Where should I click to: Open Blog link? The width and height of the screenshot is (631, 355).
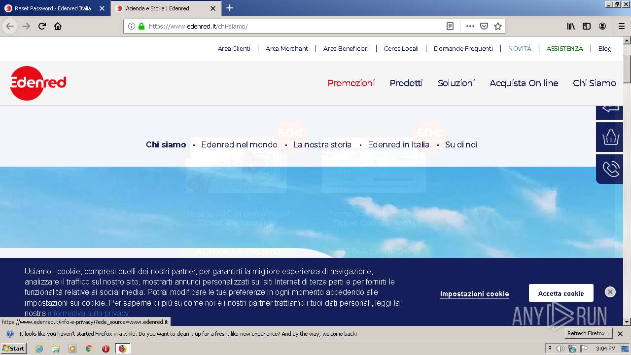click(x=605, y=48)
